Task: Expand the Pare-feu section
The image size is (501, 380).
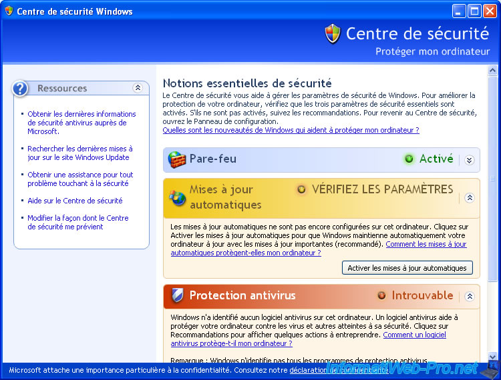Action: [470, 160]
